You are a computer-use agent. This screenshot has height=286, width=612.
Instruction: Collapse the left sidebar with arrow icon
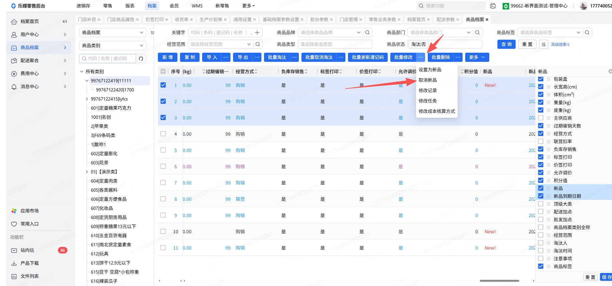coord(64,21)
